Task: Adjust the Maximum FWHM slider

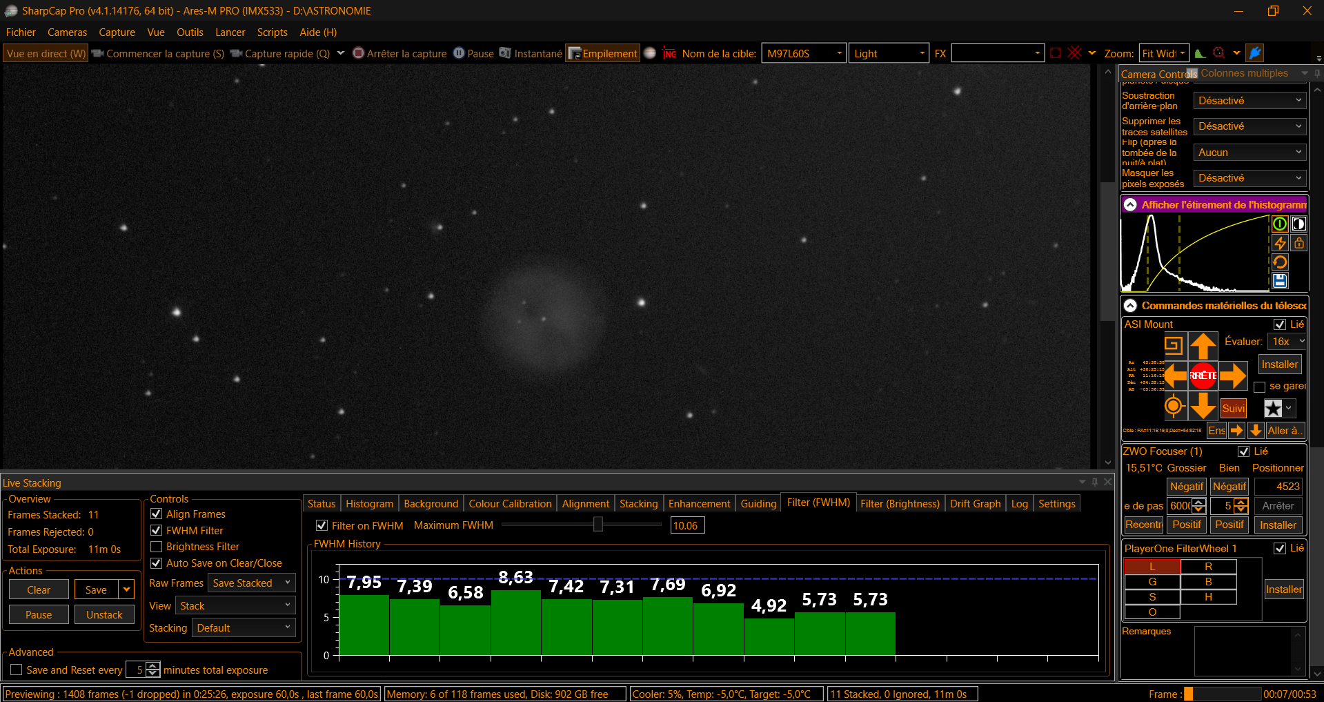Action: pyautogui.click(x=597, y=525)
